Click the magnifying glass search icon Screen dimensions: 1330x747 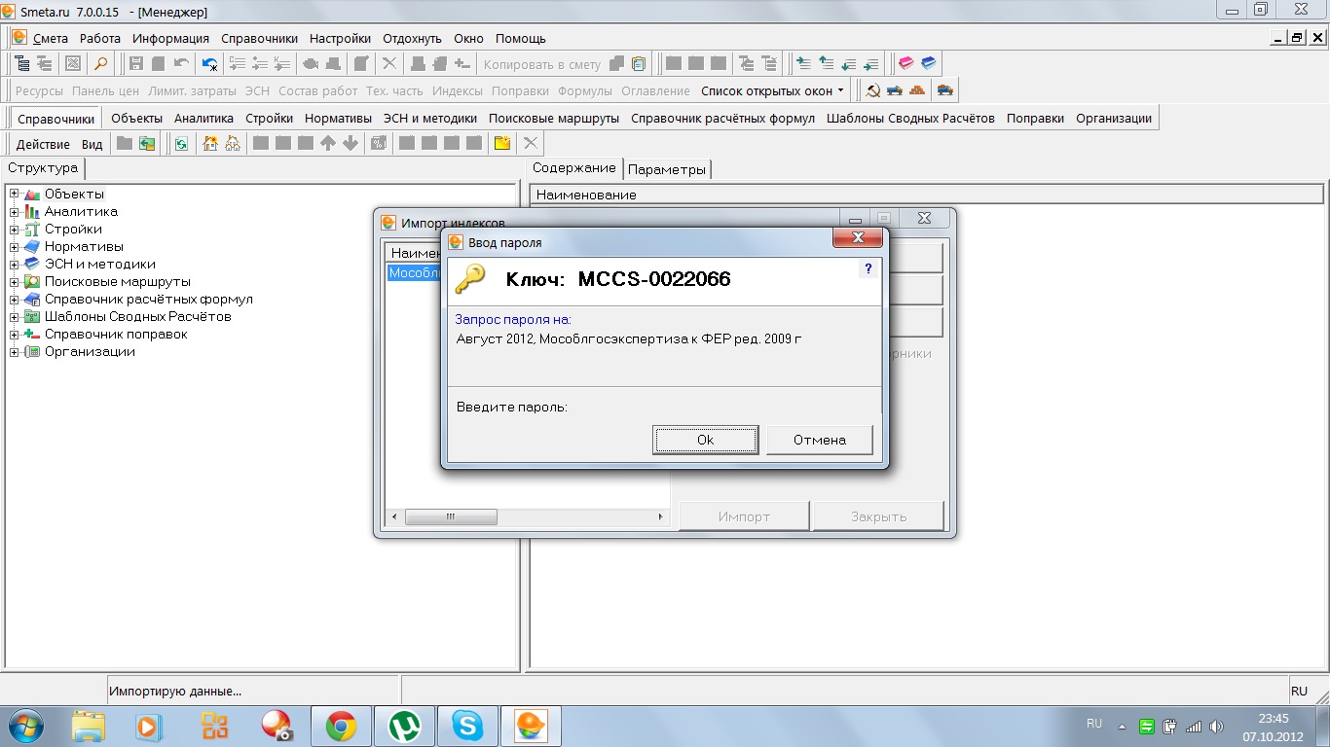point(100,64)
